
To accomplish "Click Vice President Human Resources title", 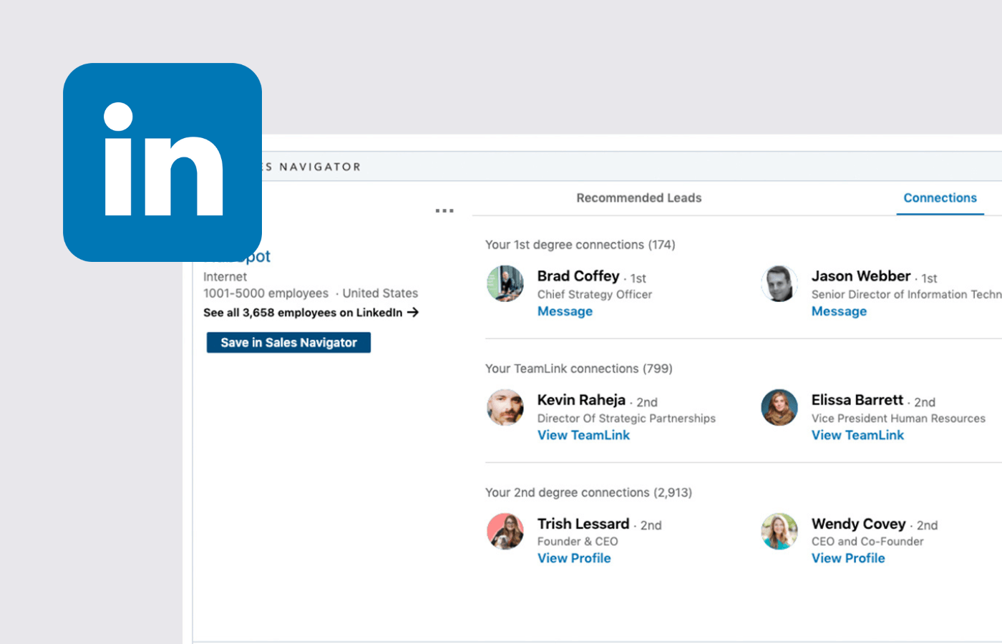I will pyautogui.click(x=898, y=418).
